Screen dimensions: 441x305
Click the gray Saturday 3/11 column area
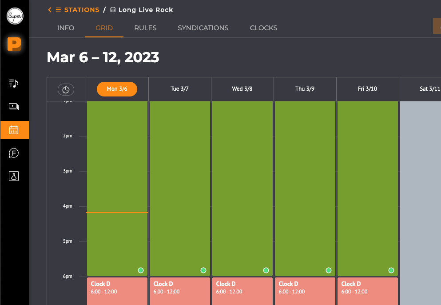pos(421,203)
